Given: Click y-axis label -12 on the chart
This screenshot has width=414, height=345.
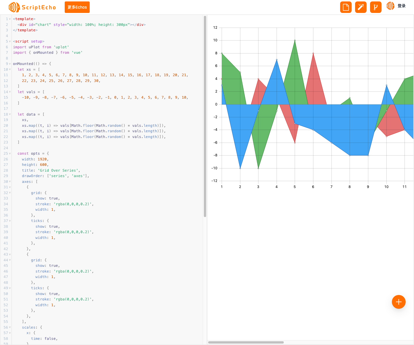Looking at the screenshot, I should point(214,181).
